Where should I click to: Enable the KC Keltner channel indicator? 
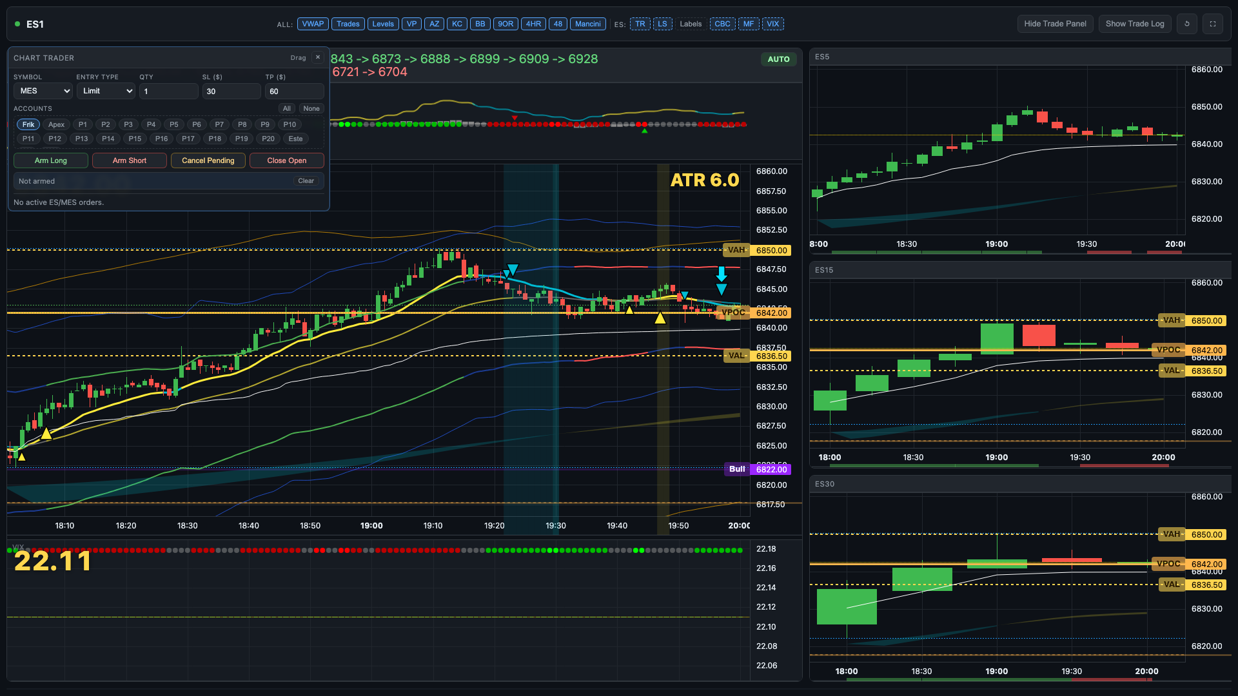[457, 23]
